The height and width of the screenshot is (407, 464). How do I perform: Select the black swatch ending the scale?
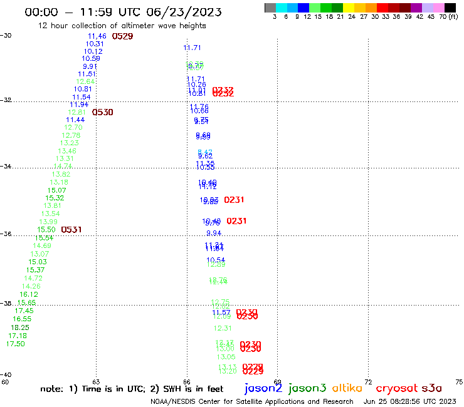click(450, 8)
